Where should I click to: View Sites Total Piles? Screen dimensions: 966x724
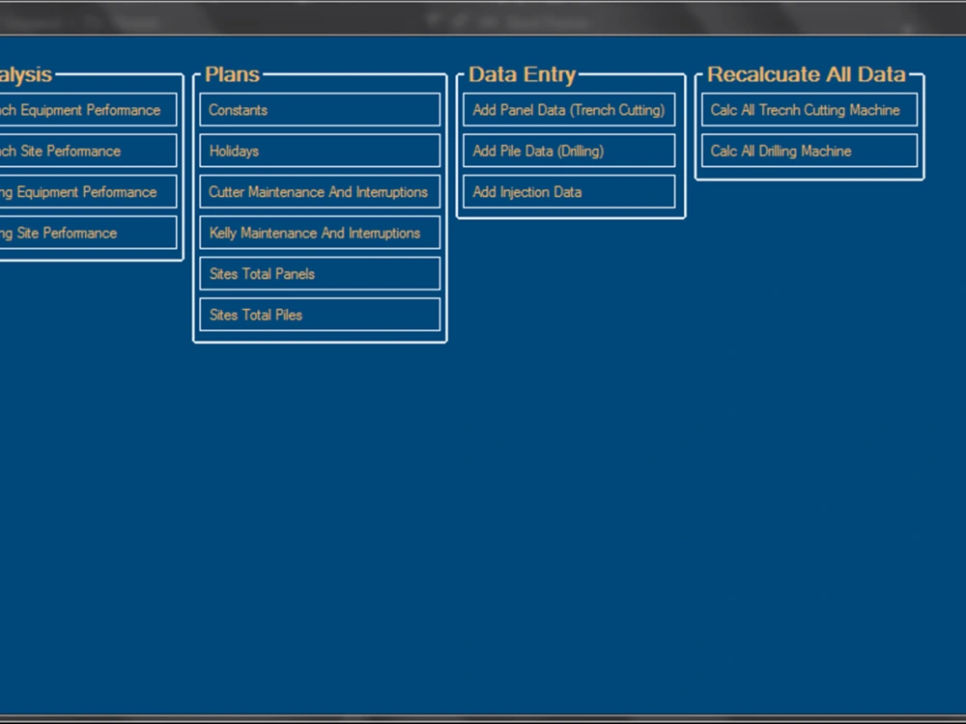319,315
